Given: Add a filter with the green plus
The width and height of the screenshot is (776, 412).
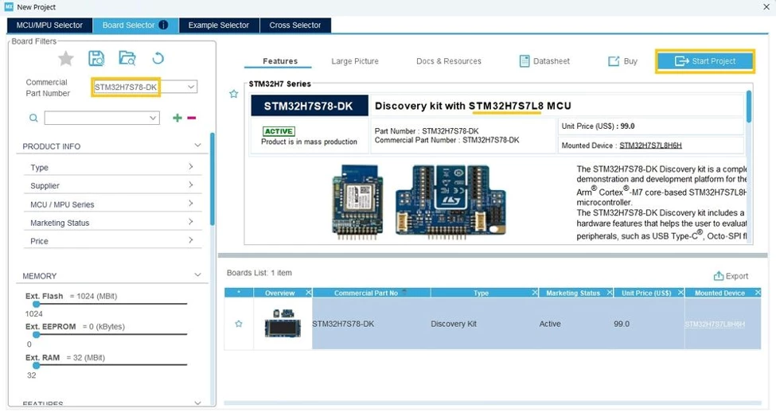Looking at the screenshot, I should 177,118.
